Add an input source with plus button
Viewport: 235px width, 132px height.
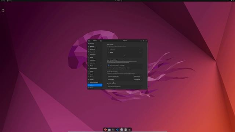(x=125, y=56)
